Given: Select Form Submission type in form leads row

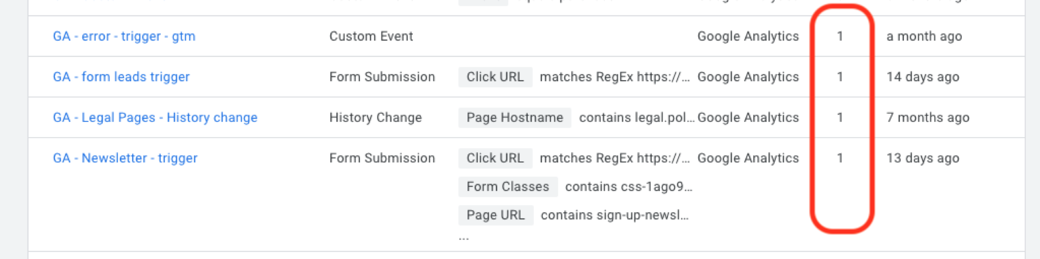Looking at the screenshot, I should (x=382, y=77).
